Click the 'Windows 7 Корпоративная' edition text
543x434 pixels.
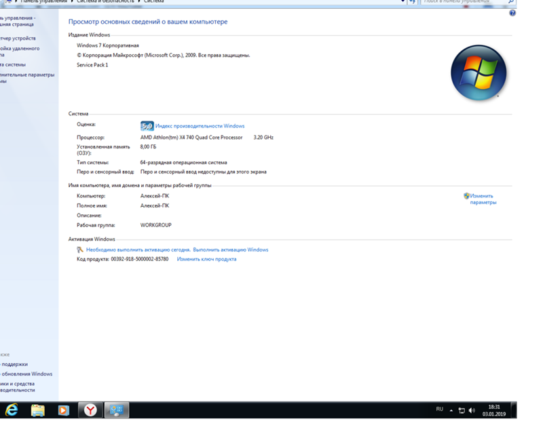click(x=108, y=45)
